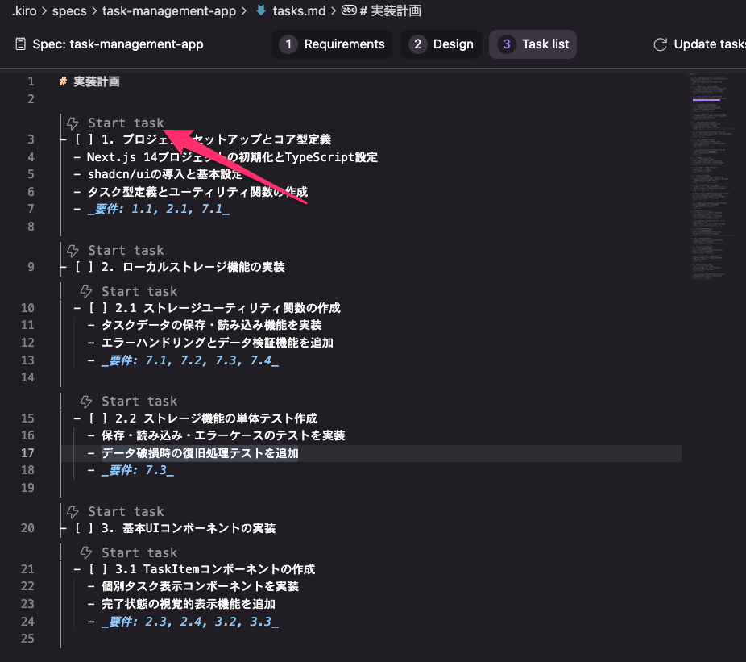Click highlighted line データ破損時の復旧処理テストを追加

coord(200,453)
